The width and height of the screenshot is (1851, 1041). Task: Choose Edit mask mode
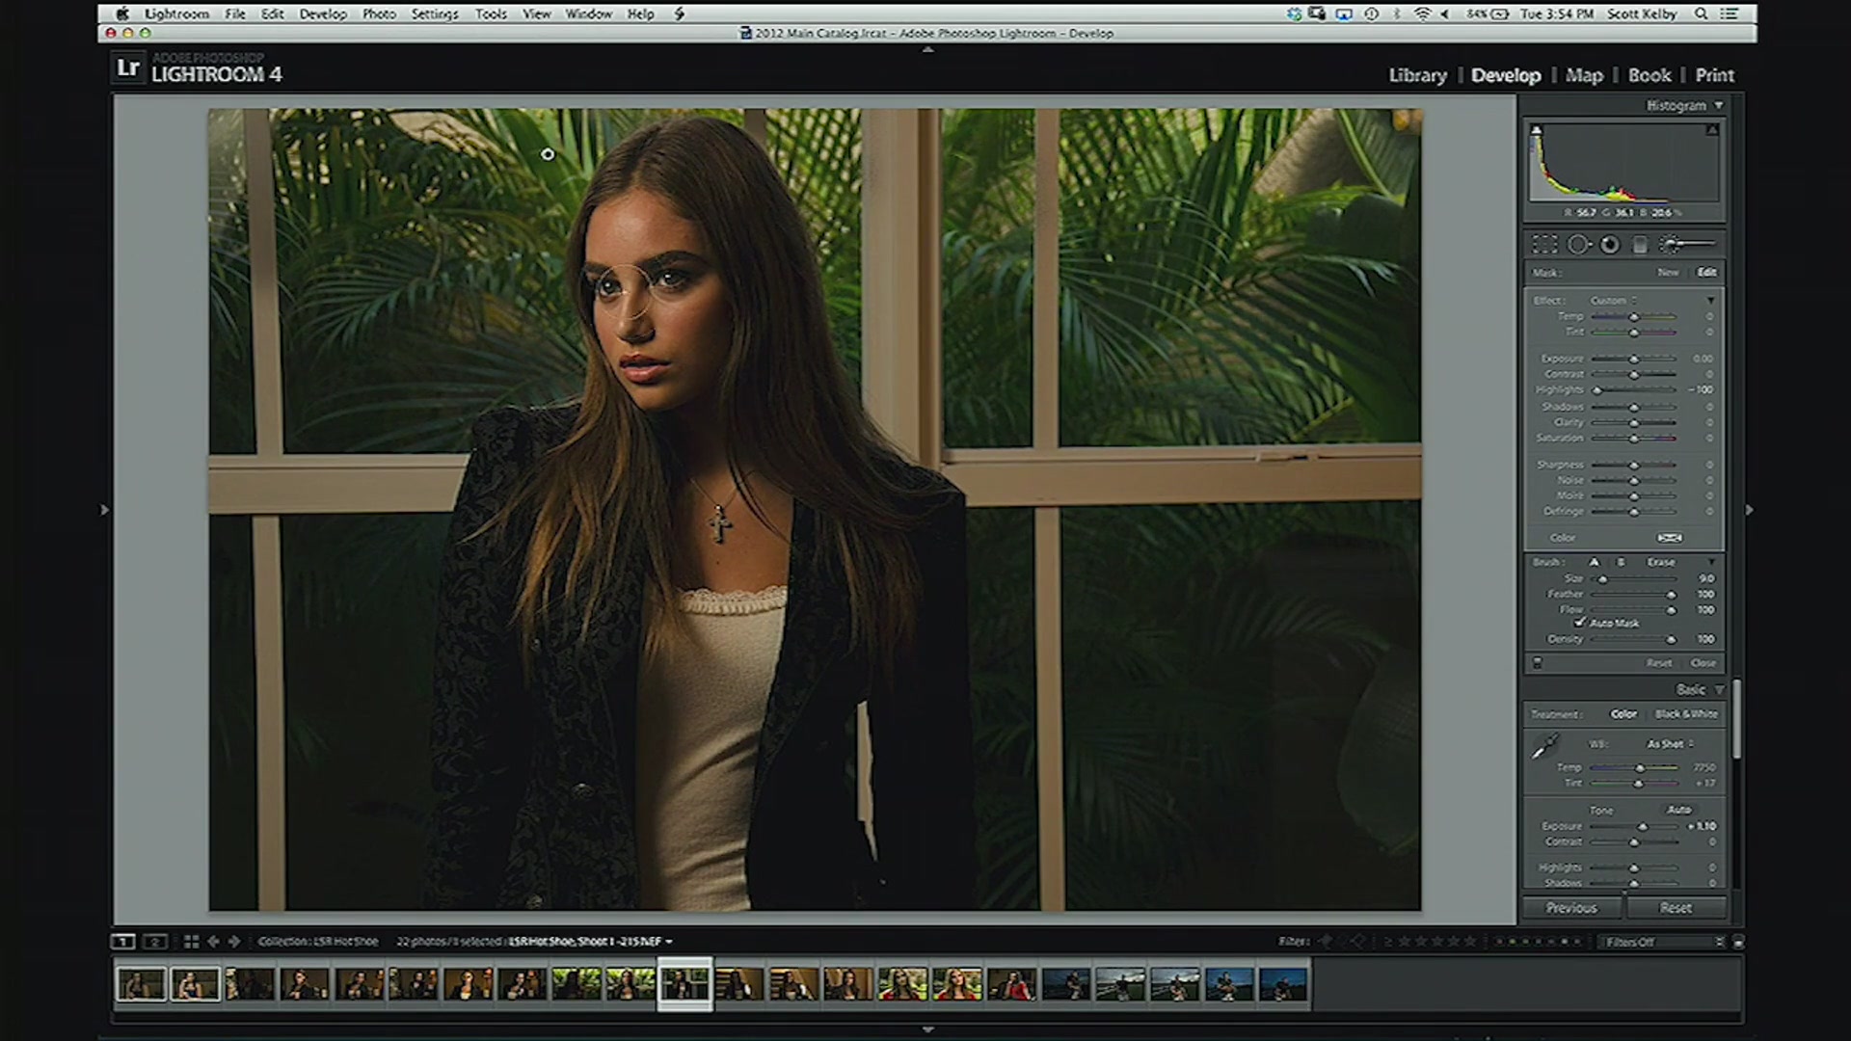click(1707, 273)
